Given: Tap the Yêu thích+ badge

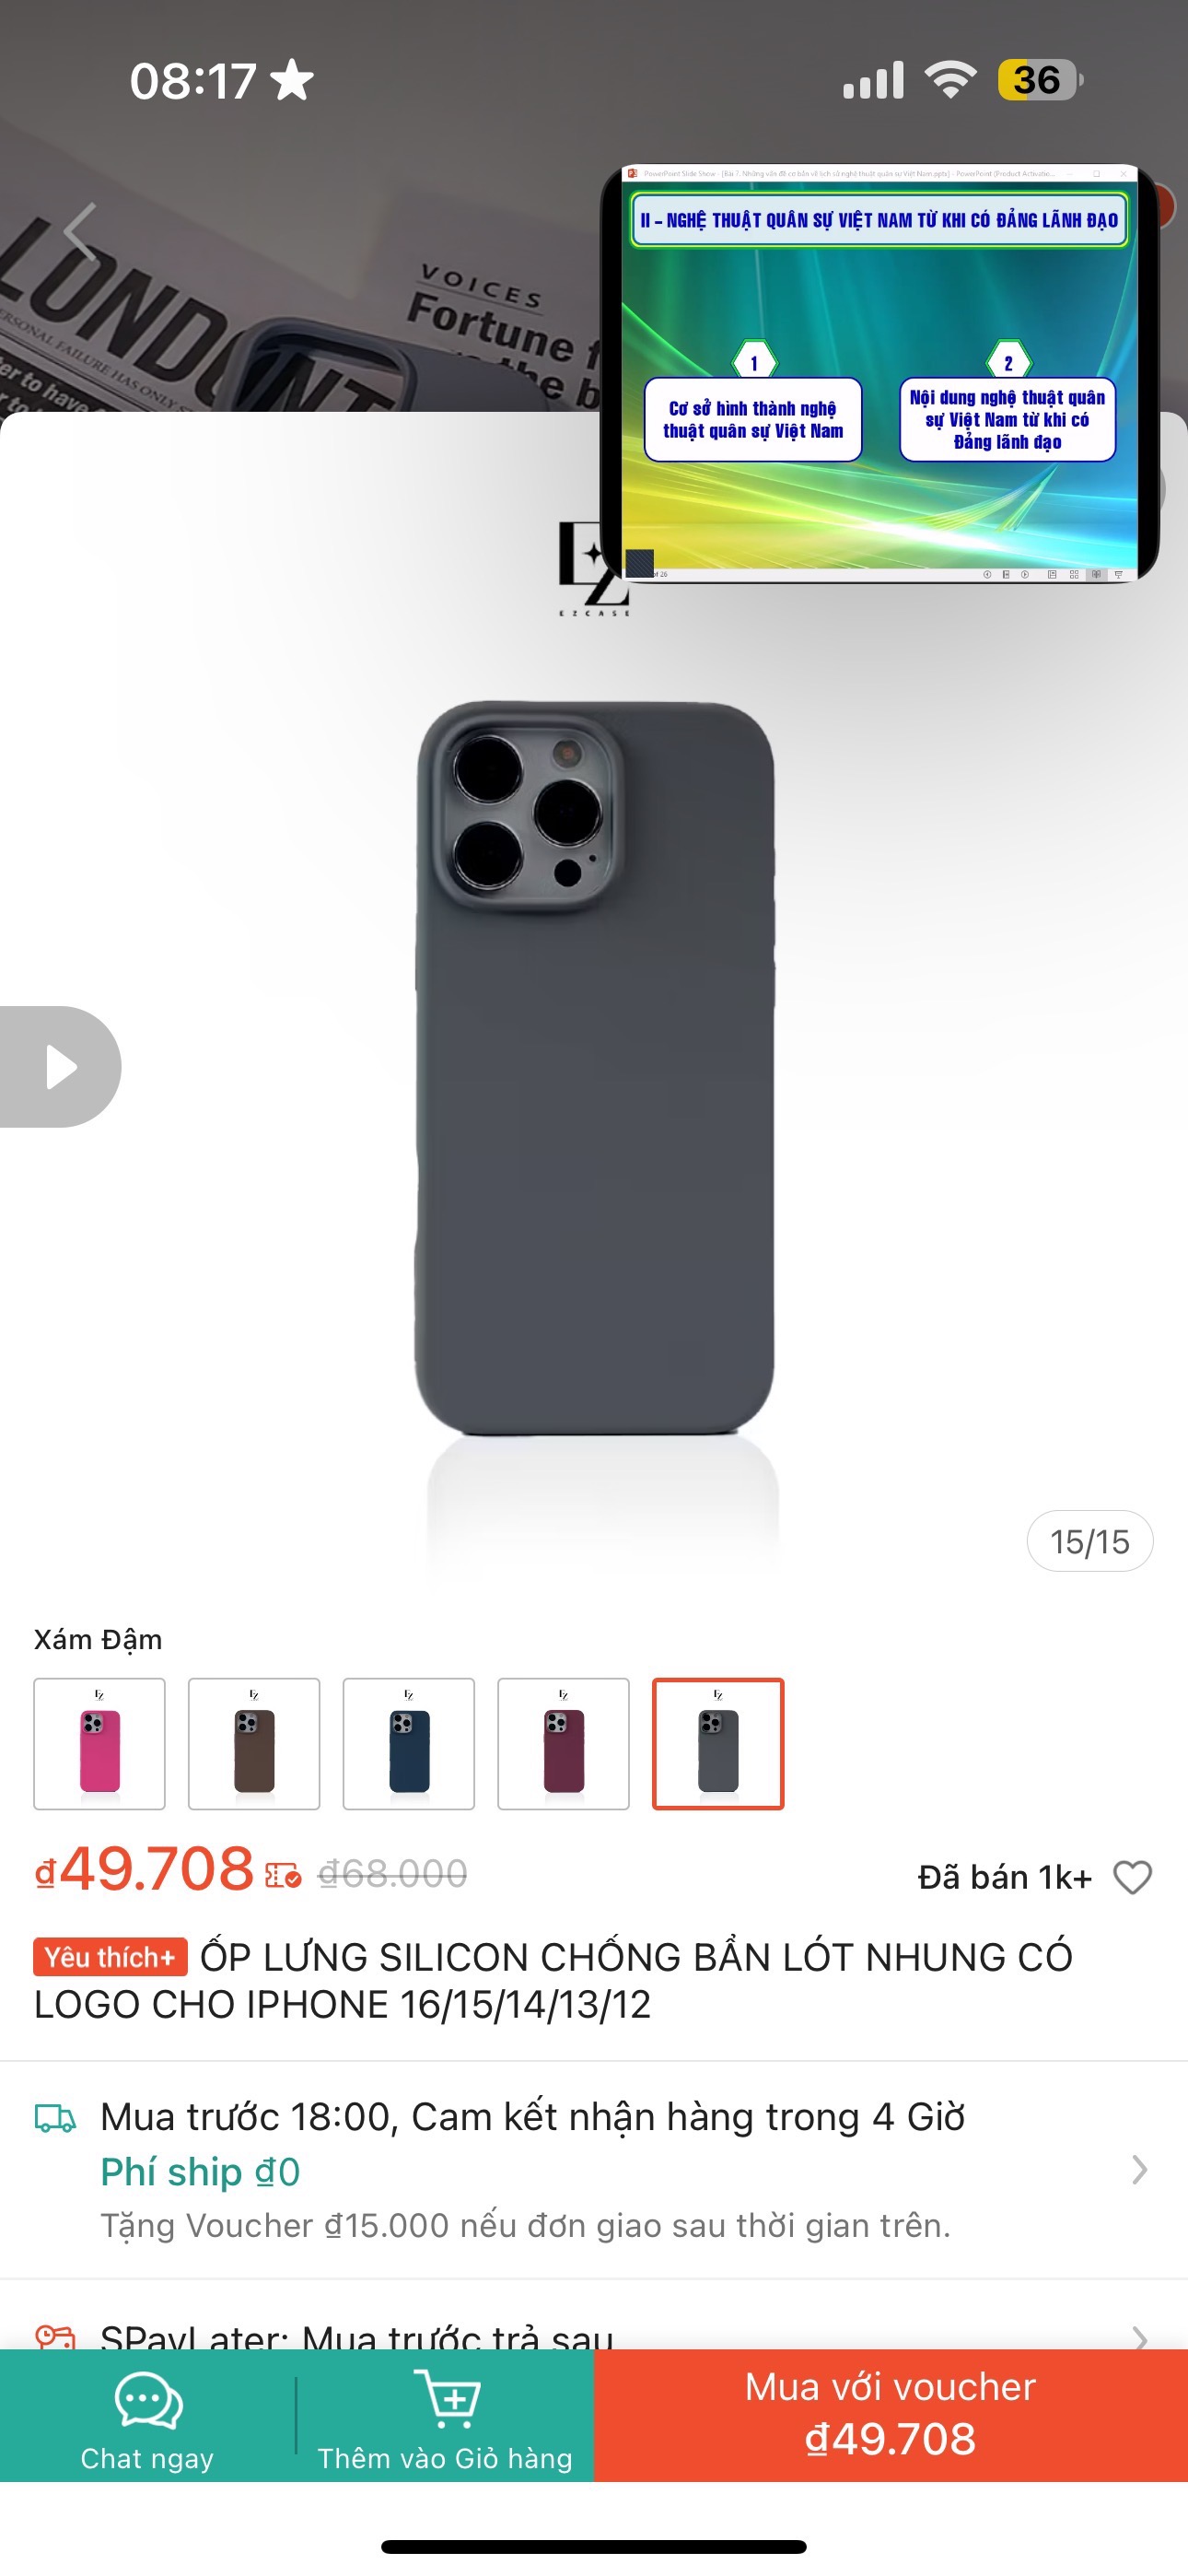Looking at the screenshot, I should [x=110, y=1957].
